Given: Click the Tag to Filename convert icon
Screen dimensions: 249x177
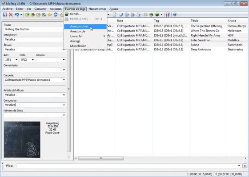Looking at the screenshot, I should 121,15.
